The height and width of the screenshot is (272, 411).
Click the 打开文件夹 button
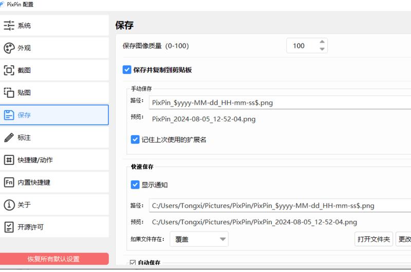(373, 239)
